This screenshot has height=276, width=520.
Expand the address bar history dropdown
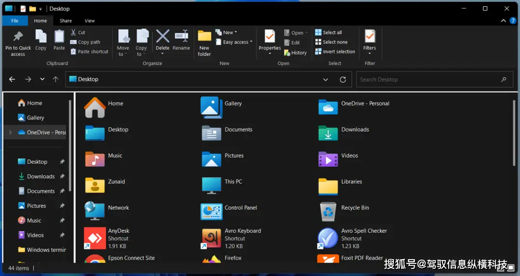(x=325, y=79)
